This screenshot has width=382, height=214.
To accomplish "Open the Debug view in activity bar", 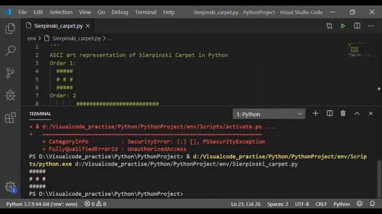I will (10, 95).
